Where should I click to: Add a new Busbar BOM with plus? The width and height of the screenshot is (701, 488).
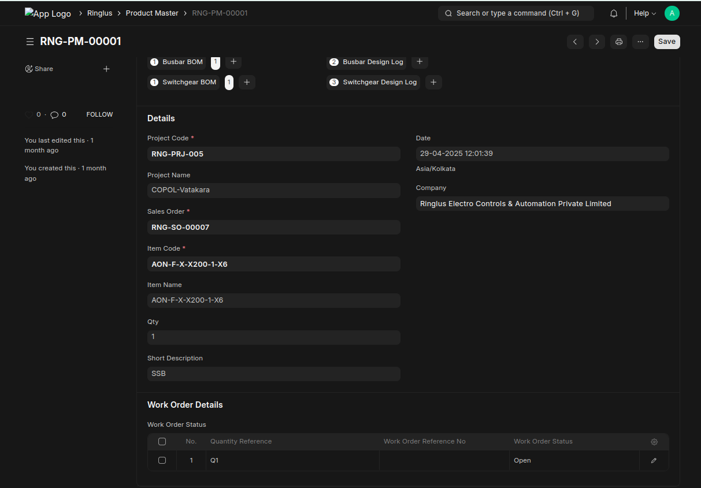233,61
